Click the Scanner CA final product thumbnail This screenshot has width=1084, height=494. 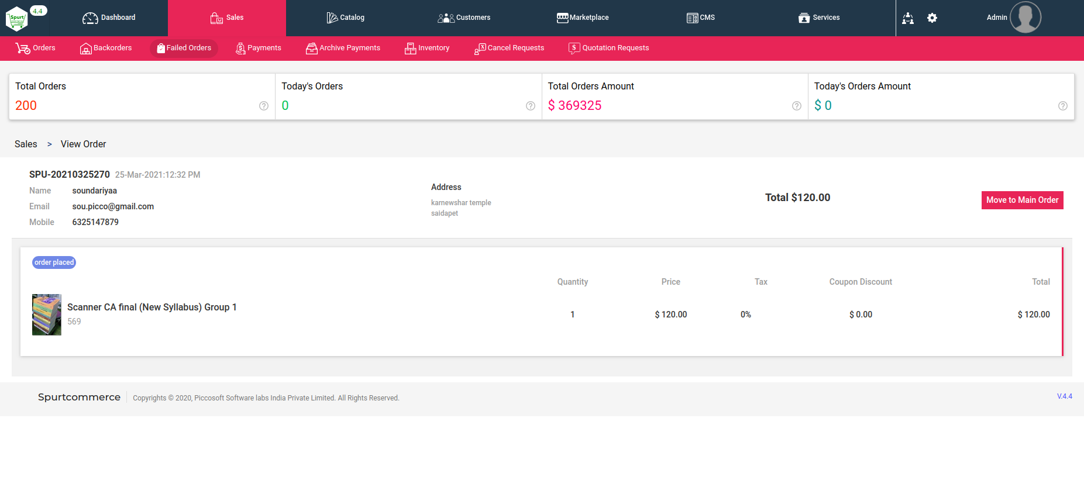[x=47, y=315]
